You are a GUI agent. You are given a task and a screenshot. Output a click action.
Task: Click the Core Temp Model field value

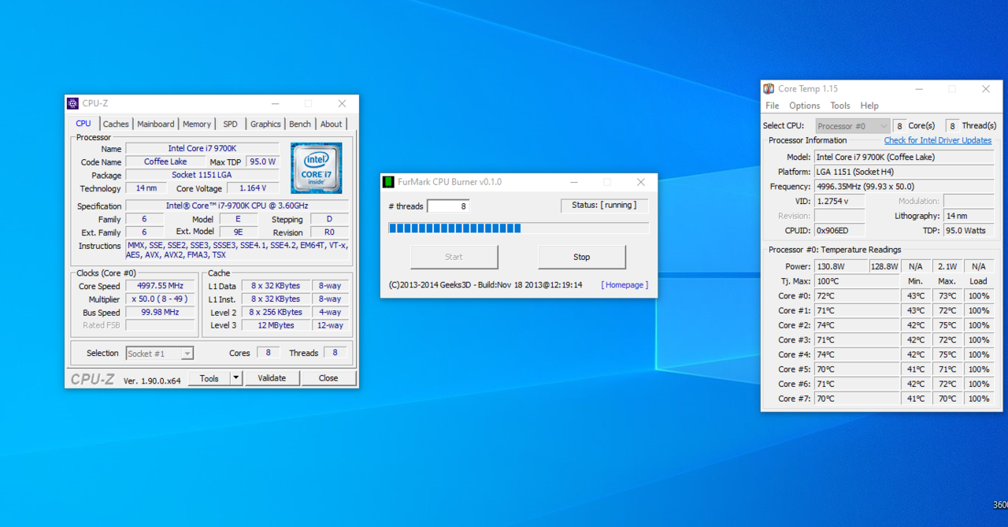coord(904,158)
